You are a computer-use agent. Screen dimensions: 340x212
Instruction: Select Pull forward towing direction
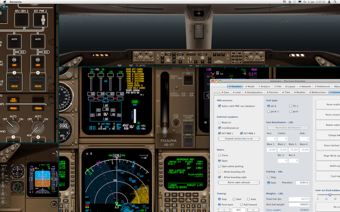pos(241,205)
